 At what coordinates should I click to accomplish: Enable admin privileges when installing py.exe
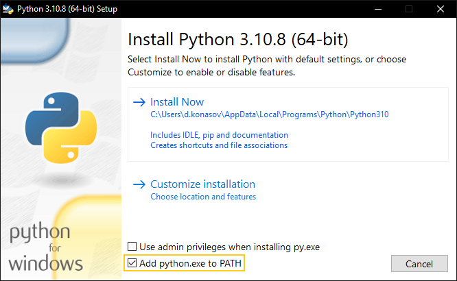pos(132,247)
